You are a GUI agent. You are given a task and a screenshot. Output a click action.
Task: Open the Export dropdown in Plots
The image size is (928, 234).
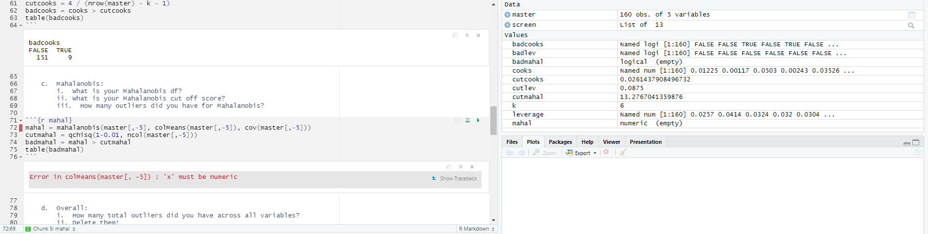tap(581, 153)
